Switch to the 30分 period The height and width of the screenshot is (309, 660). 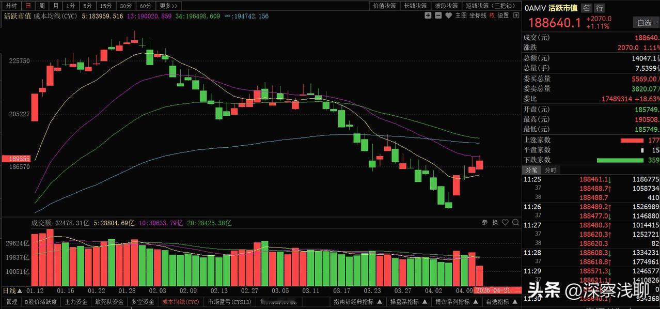(125, 6)
